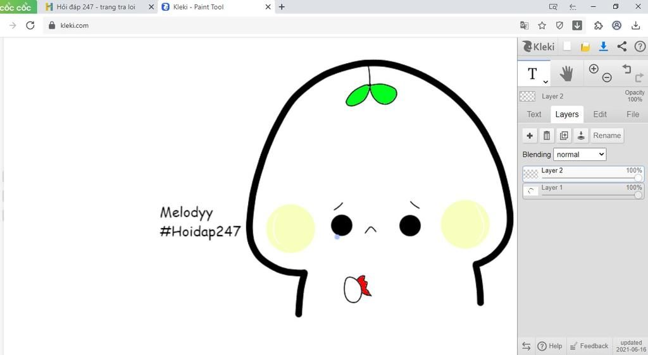Viewport: 648px width, 355px height.
Task: Add a new layer
Action: (x=530, y=135)
